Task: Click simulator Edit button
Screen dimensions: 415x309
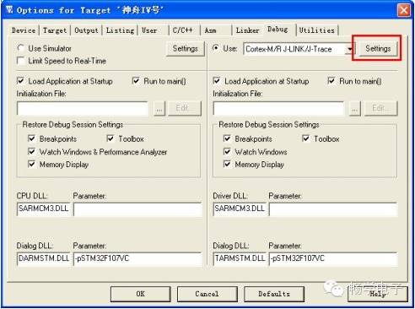Action: (185, 108)
